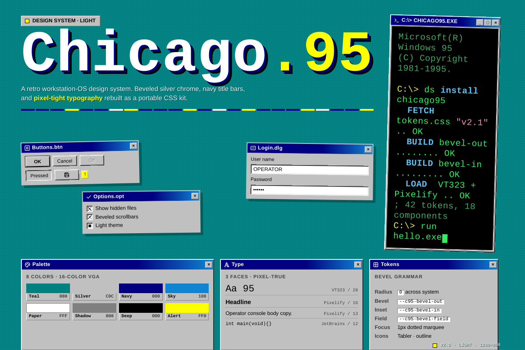Click the Palette window palette icon
Viewport: 525px width, 350px height.
tap(28, 264)
